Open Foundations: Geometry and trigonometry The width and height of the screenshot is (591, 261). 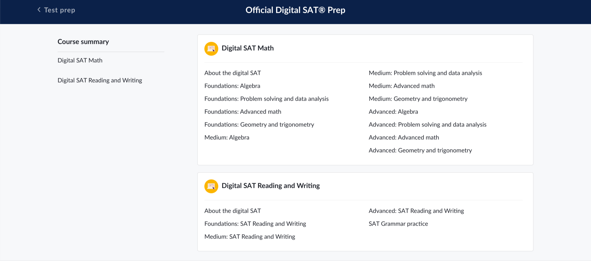click(x=259, y=125)
